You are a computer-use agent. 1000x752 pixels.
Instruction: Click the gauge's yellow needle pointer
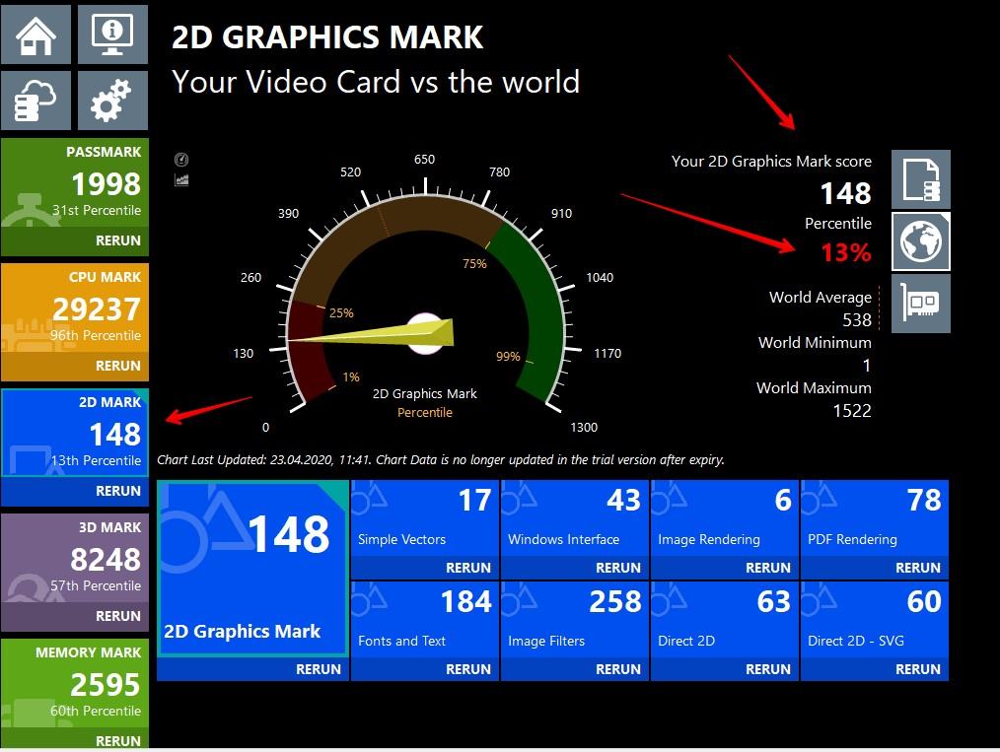pyautogui.click(x=371, y=333)
